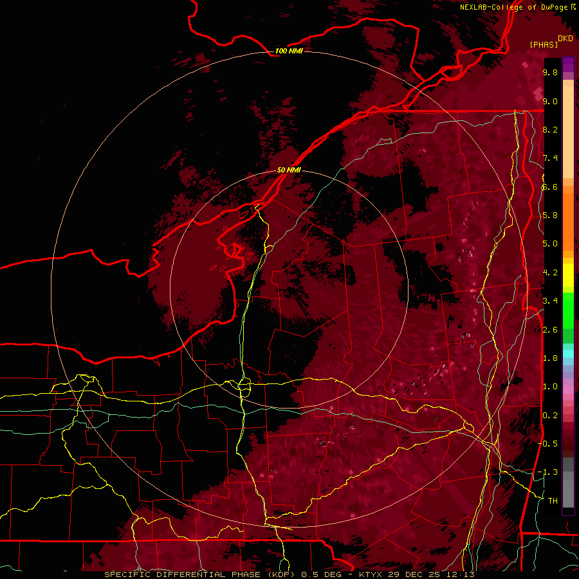Select the 8.2 scale value
Image resolution: width=579 pixels, height=579 pixels.
(550, 129)
